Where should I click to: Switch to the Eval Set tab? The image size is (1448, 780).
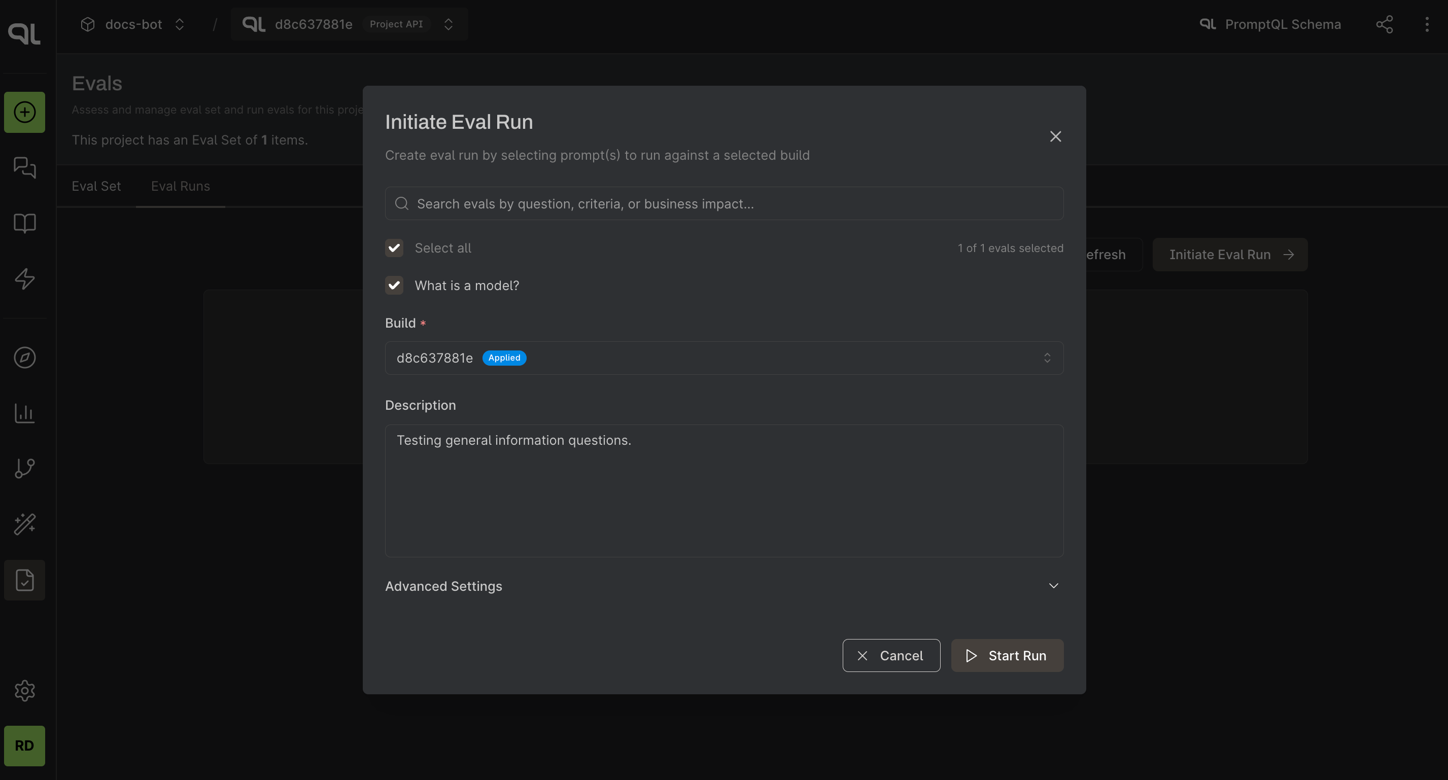(96, 186)
